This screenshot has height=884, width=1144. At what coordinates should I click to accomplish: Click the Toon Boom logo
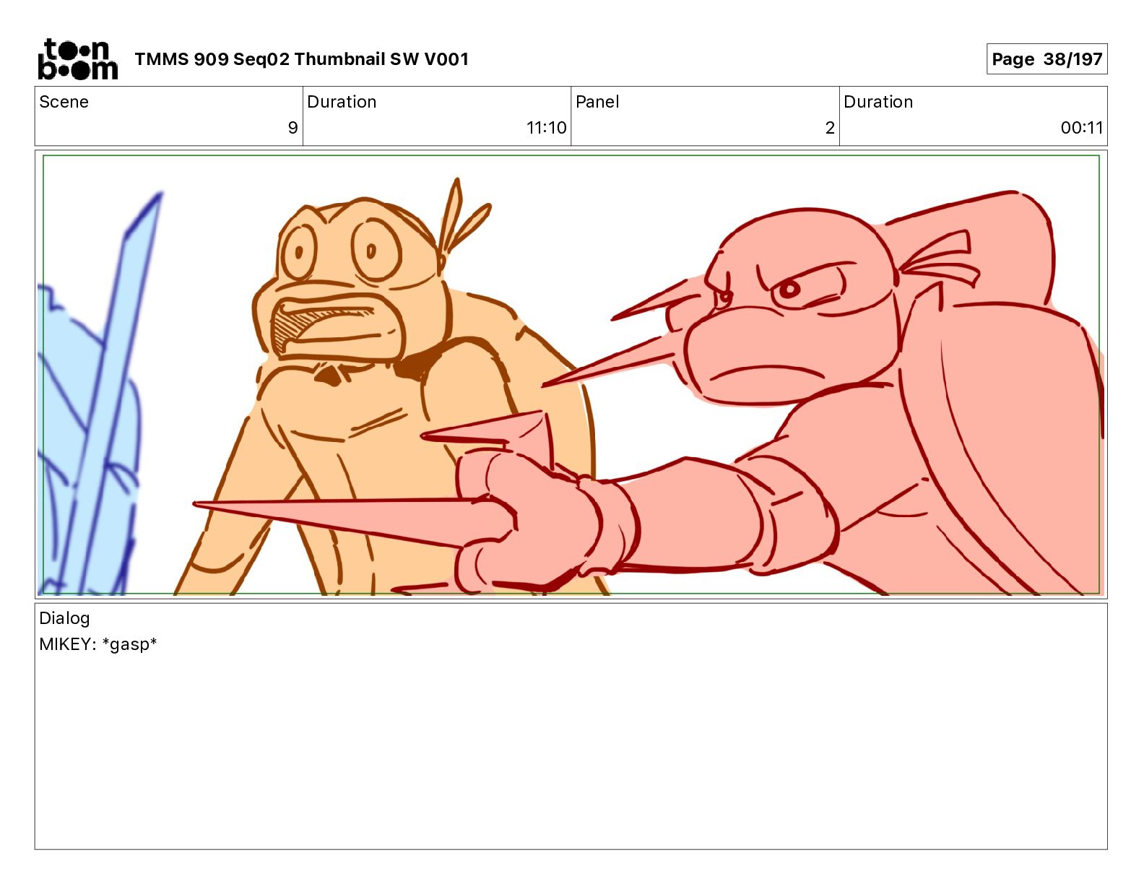point(77,59)
